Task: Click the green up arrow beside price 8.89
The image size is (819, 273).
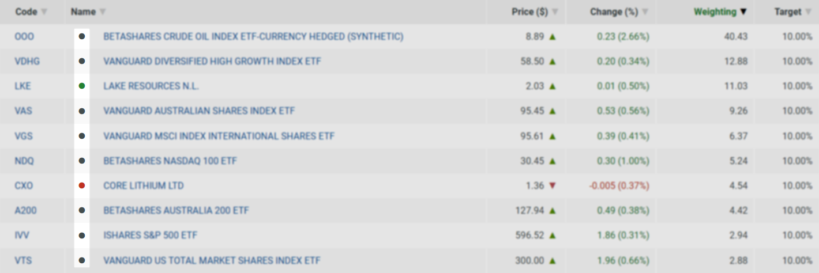Action: click(x=553, y=36)
